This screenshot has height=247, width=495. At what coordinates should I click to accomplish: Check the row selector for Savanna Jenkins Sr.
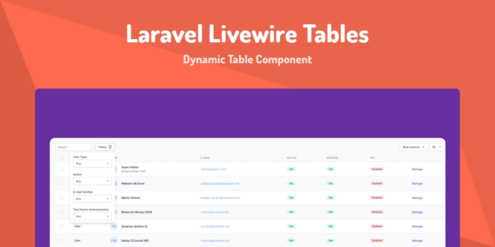(62, 226)
